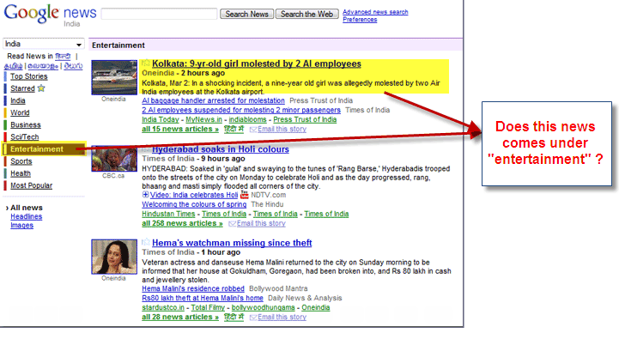The width and height of the screenshot is (619, 339).
Task: Open AI baggage handler arrested article
Action: [213, 100]
